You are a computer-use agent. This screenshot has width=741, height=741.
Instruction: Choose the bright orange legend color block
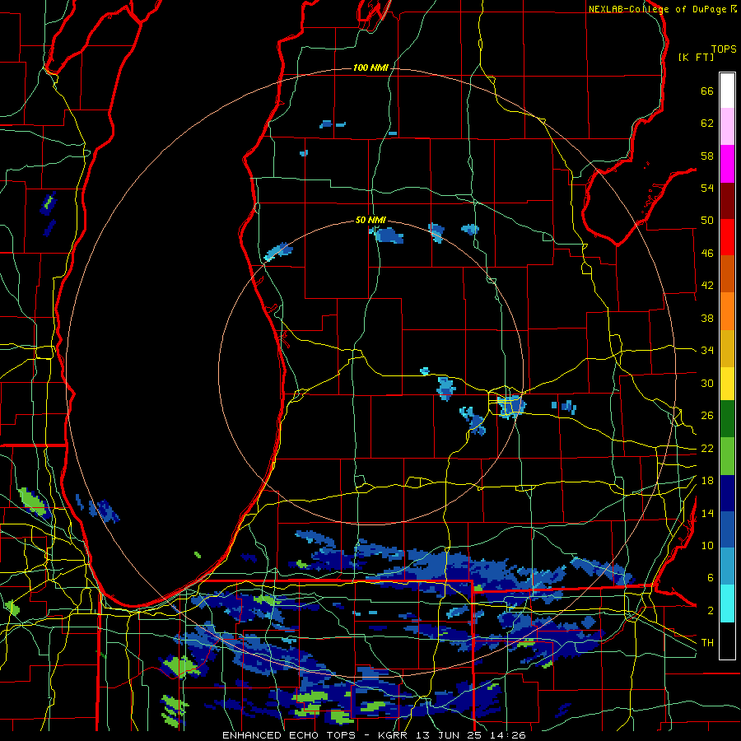point(727,311)
